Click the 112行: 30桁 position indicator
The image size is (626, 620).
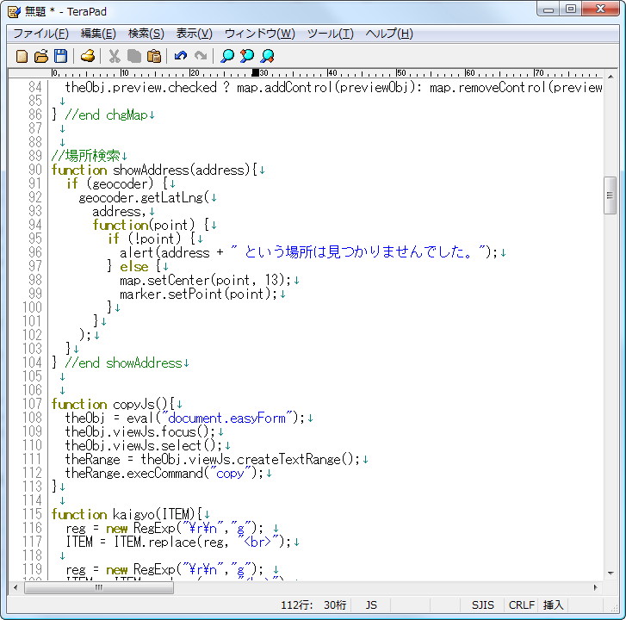click(313, 604)
